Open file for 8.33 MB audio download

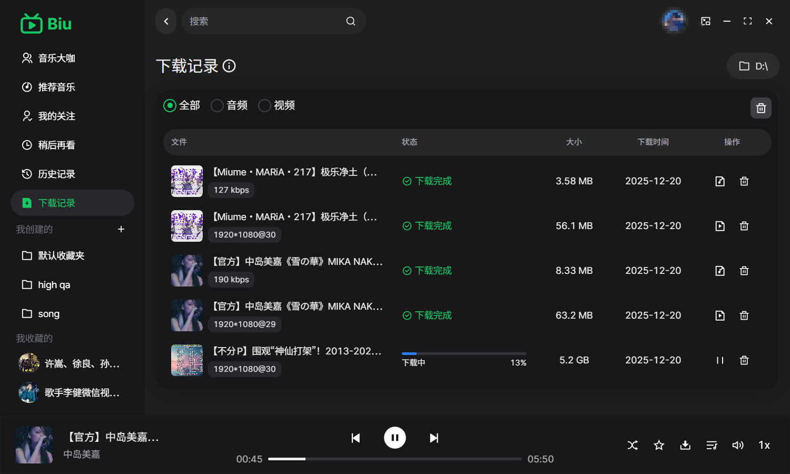720,271
